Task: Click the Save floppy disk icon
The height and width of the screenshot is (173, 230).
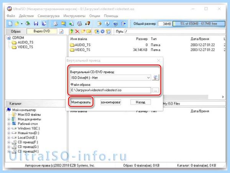Action: point(36,24)
